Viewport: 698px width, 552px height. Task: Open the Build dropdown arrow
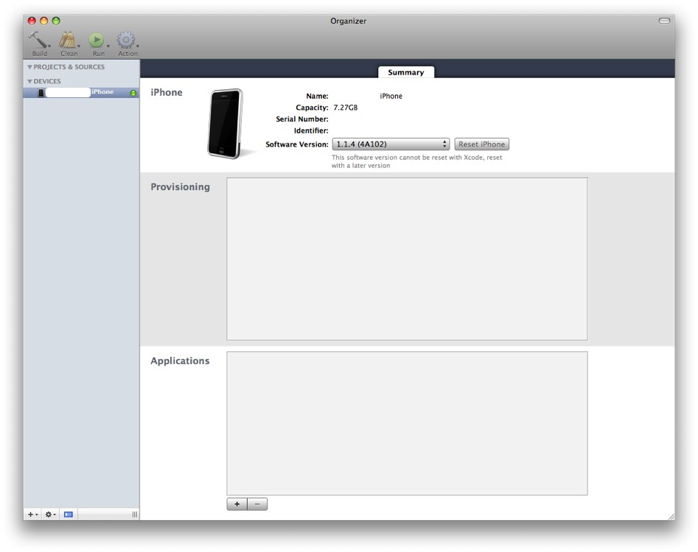pos(49,46)
